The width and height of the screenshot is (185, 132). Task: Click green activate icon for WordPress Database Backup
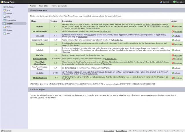tap(173, 68)
